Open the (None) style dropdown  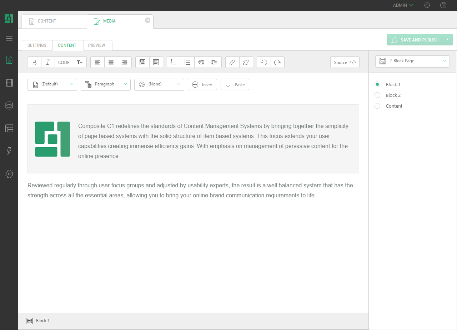(159, 84)
